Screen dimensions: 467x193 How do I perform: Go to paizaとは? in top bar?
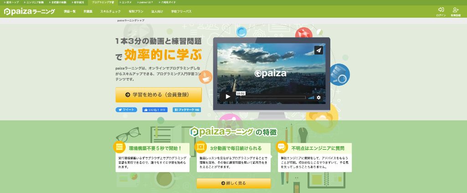pos(145,2)
